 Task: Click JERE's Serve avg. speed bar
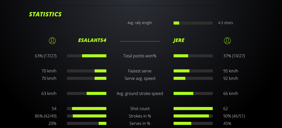point(193,78)
